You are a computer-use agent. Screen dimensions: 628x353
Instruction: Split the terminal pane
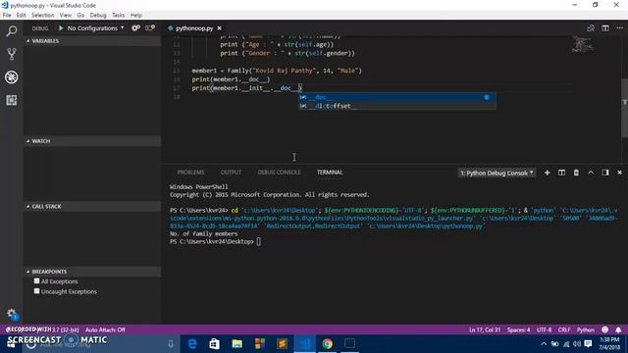[561, 173]
